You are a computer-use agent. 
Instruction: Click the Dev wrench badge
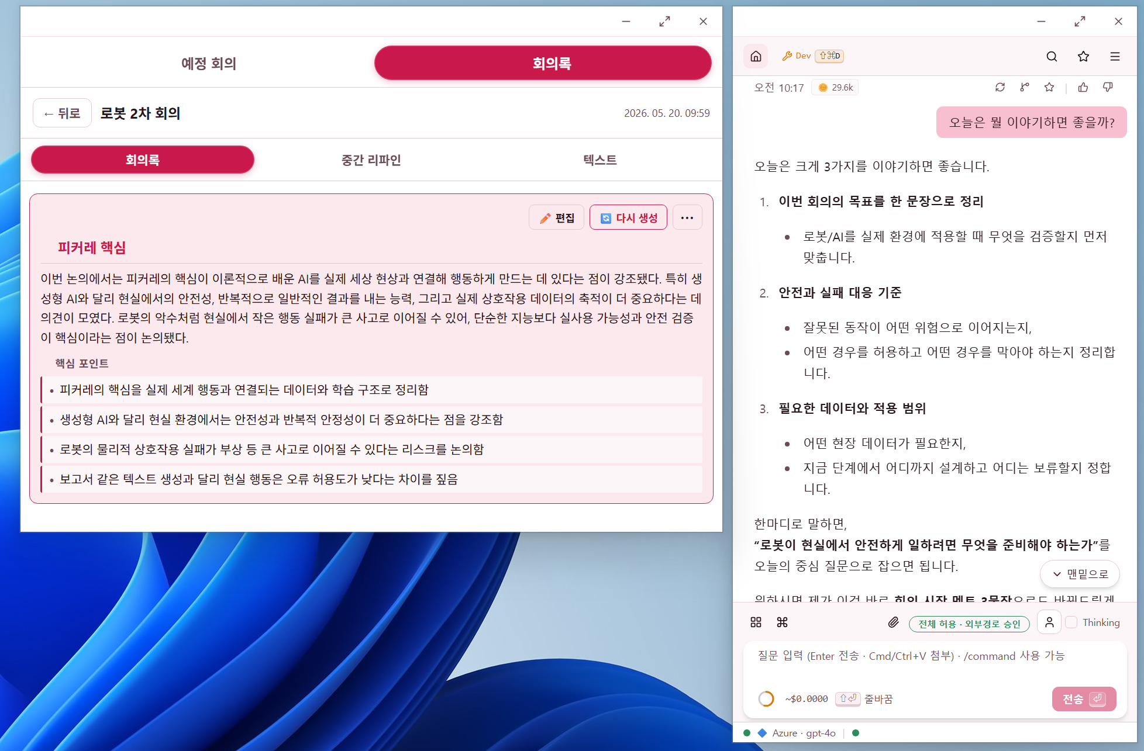797,56
